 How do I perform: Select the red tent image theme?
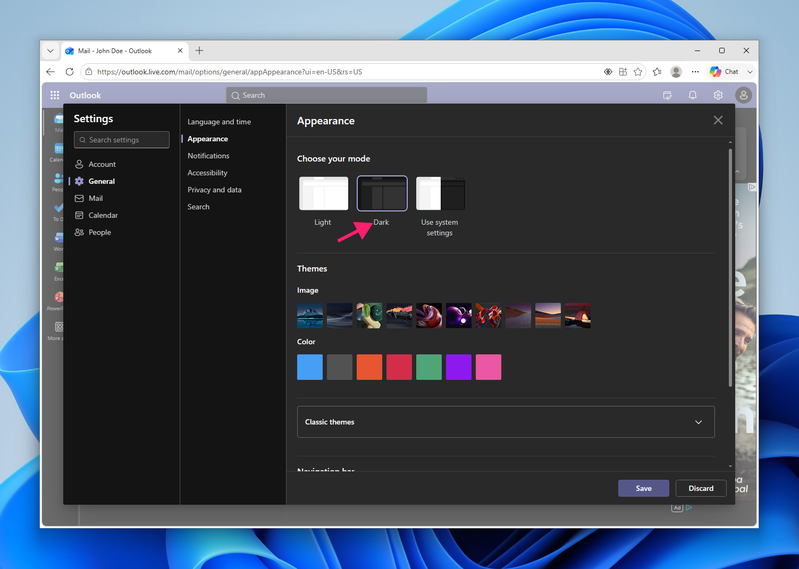coord(578,316)
